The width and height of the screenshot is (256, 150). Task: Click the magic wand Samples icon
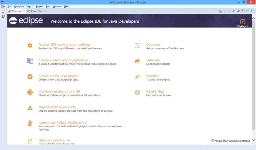(x=137, y=76)
